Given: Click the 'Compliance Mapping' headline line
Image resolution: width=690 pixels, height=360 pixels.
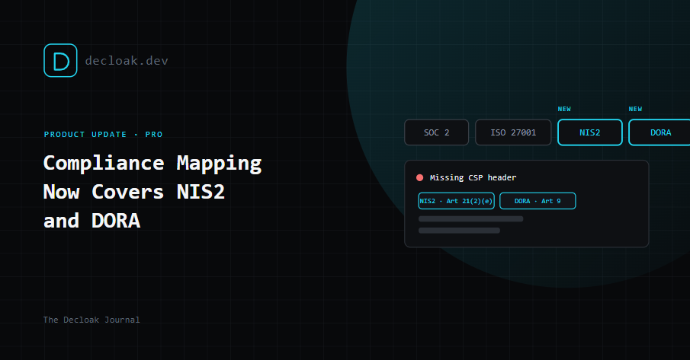Looking at the screenshot, I should click(152, 164).
